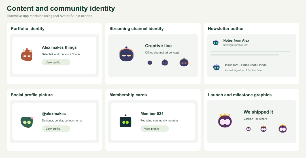This screenshot has height=158, width=306.
Task: Click 'Launch and milestone graphics' card title
Action: point(240,95)
